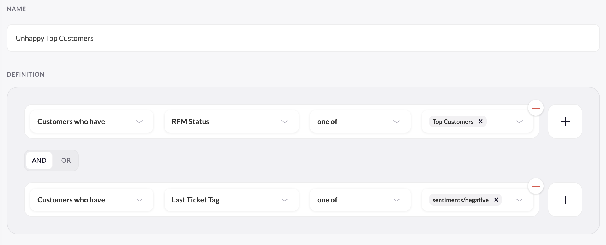The width and height of the screenshot is (606, 245).
Task: Switch the operator to OR
Action: point(66,160)
